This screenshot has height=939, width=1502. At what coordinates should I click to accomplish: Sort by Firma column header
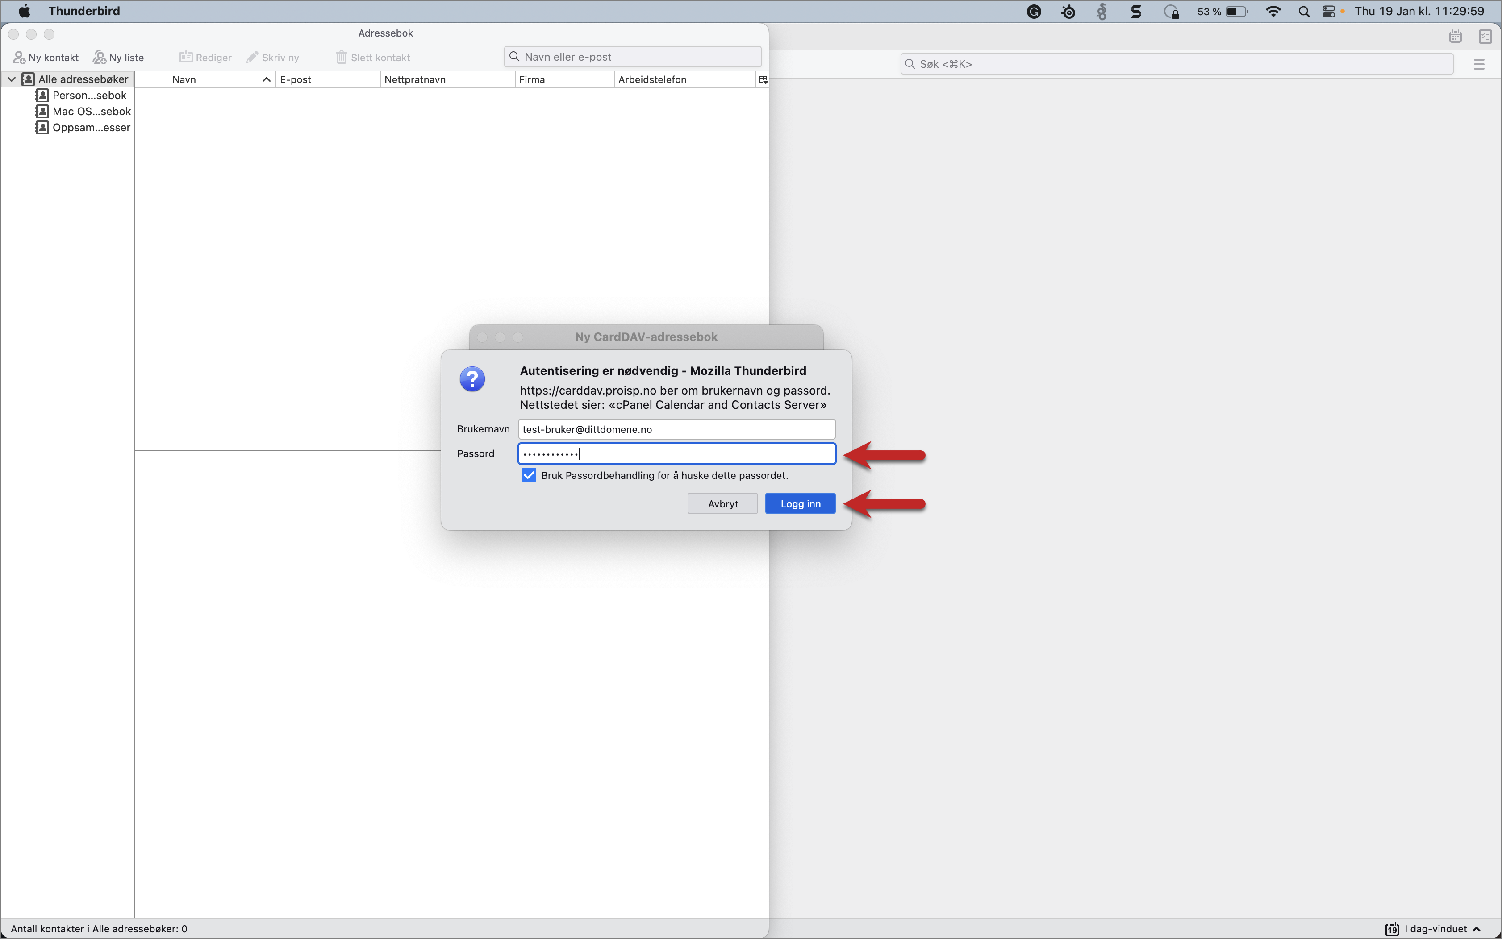(564, 79)
